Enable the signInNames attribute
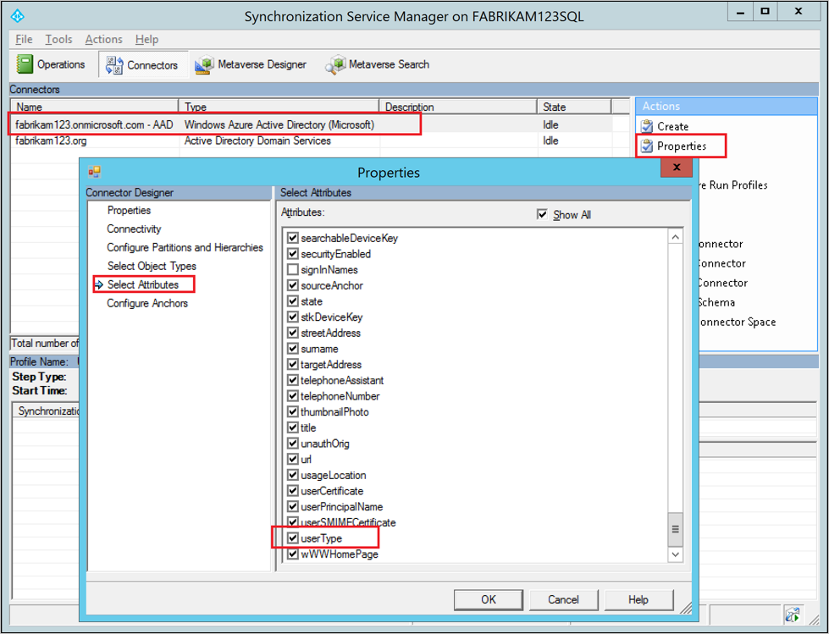Image resolution: width=829 pixels, height=634 pixels. tap(293, 269)
